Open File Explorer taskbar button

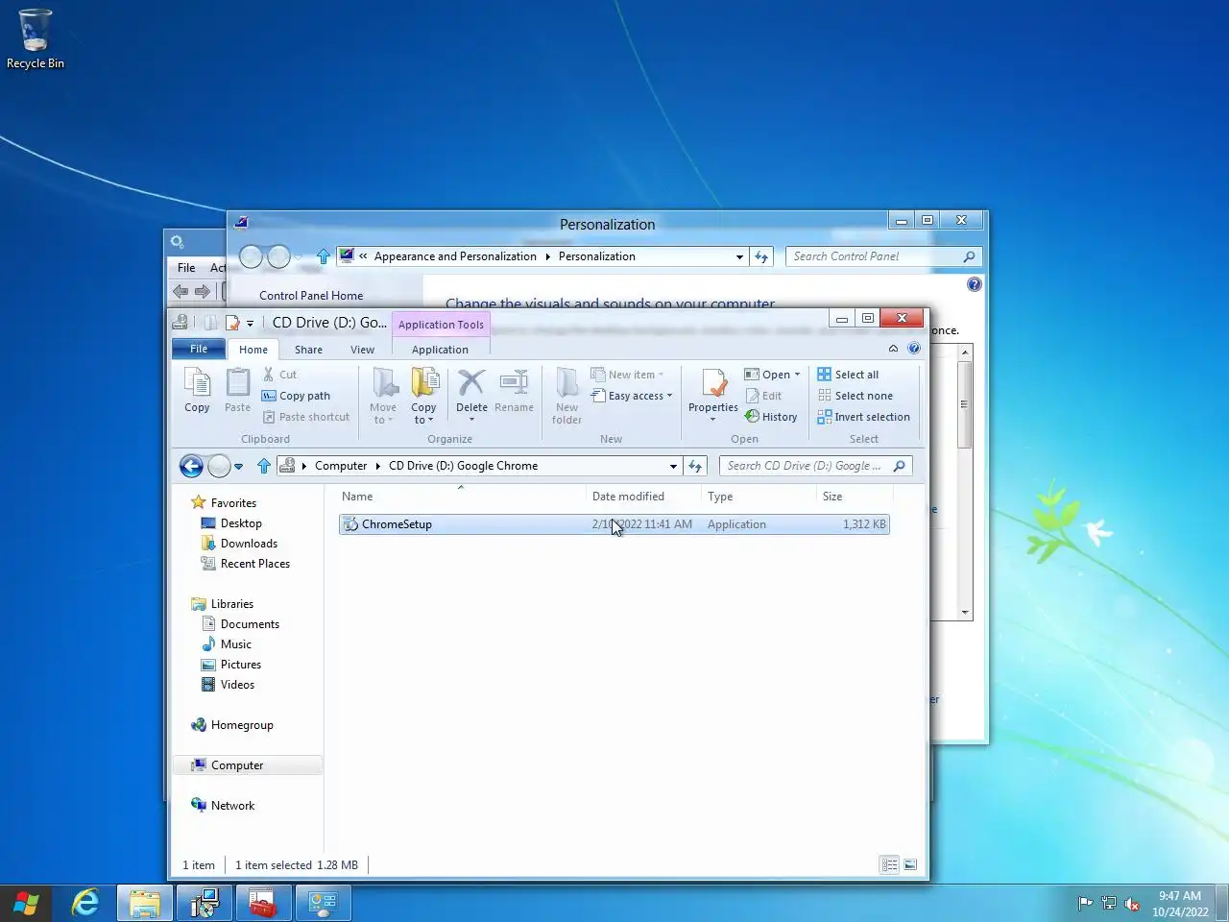(x=145, y=903)
